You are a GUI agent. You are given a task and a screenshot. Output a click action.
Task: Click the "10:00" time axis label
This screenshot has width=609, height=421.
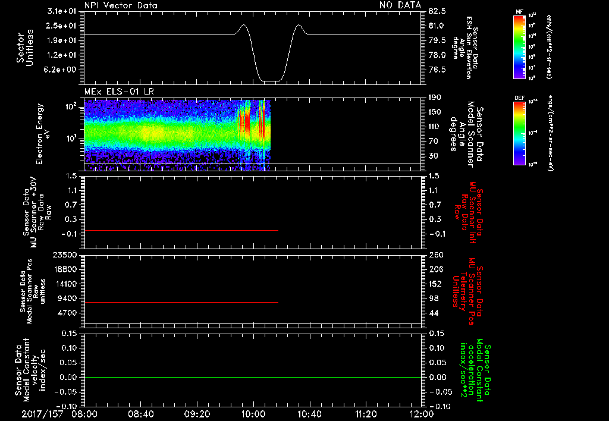pyautogui.click(x=253, y=414)
